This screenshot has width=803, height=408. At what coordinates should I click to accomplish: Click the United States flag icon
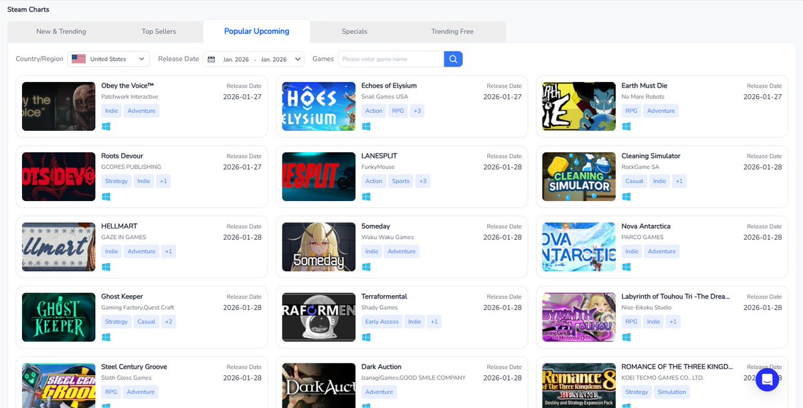click(79, 59)
